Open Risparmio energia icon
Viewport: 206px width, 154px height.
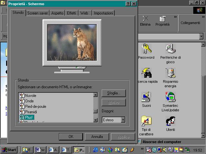[170, 73]
